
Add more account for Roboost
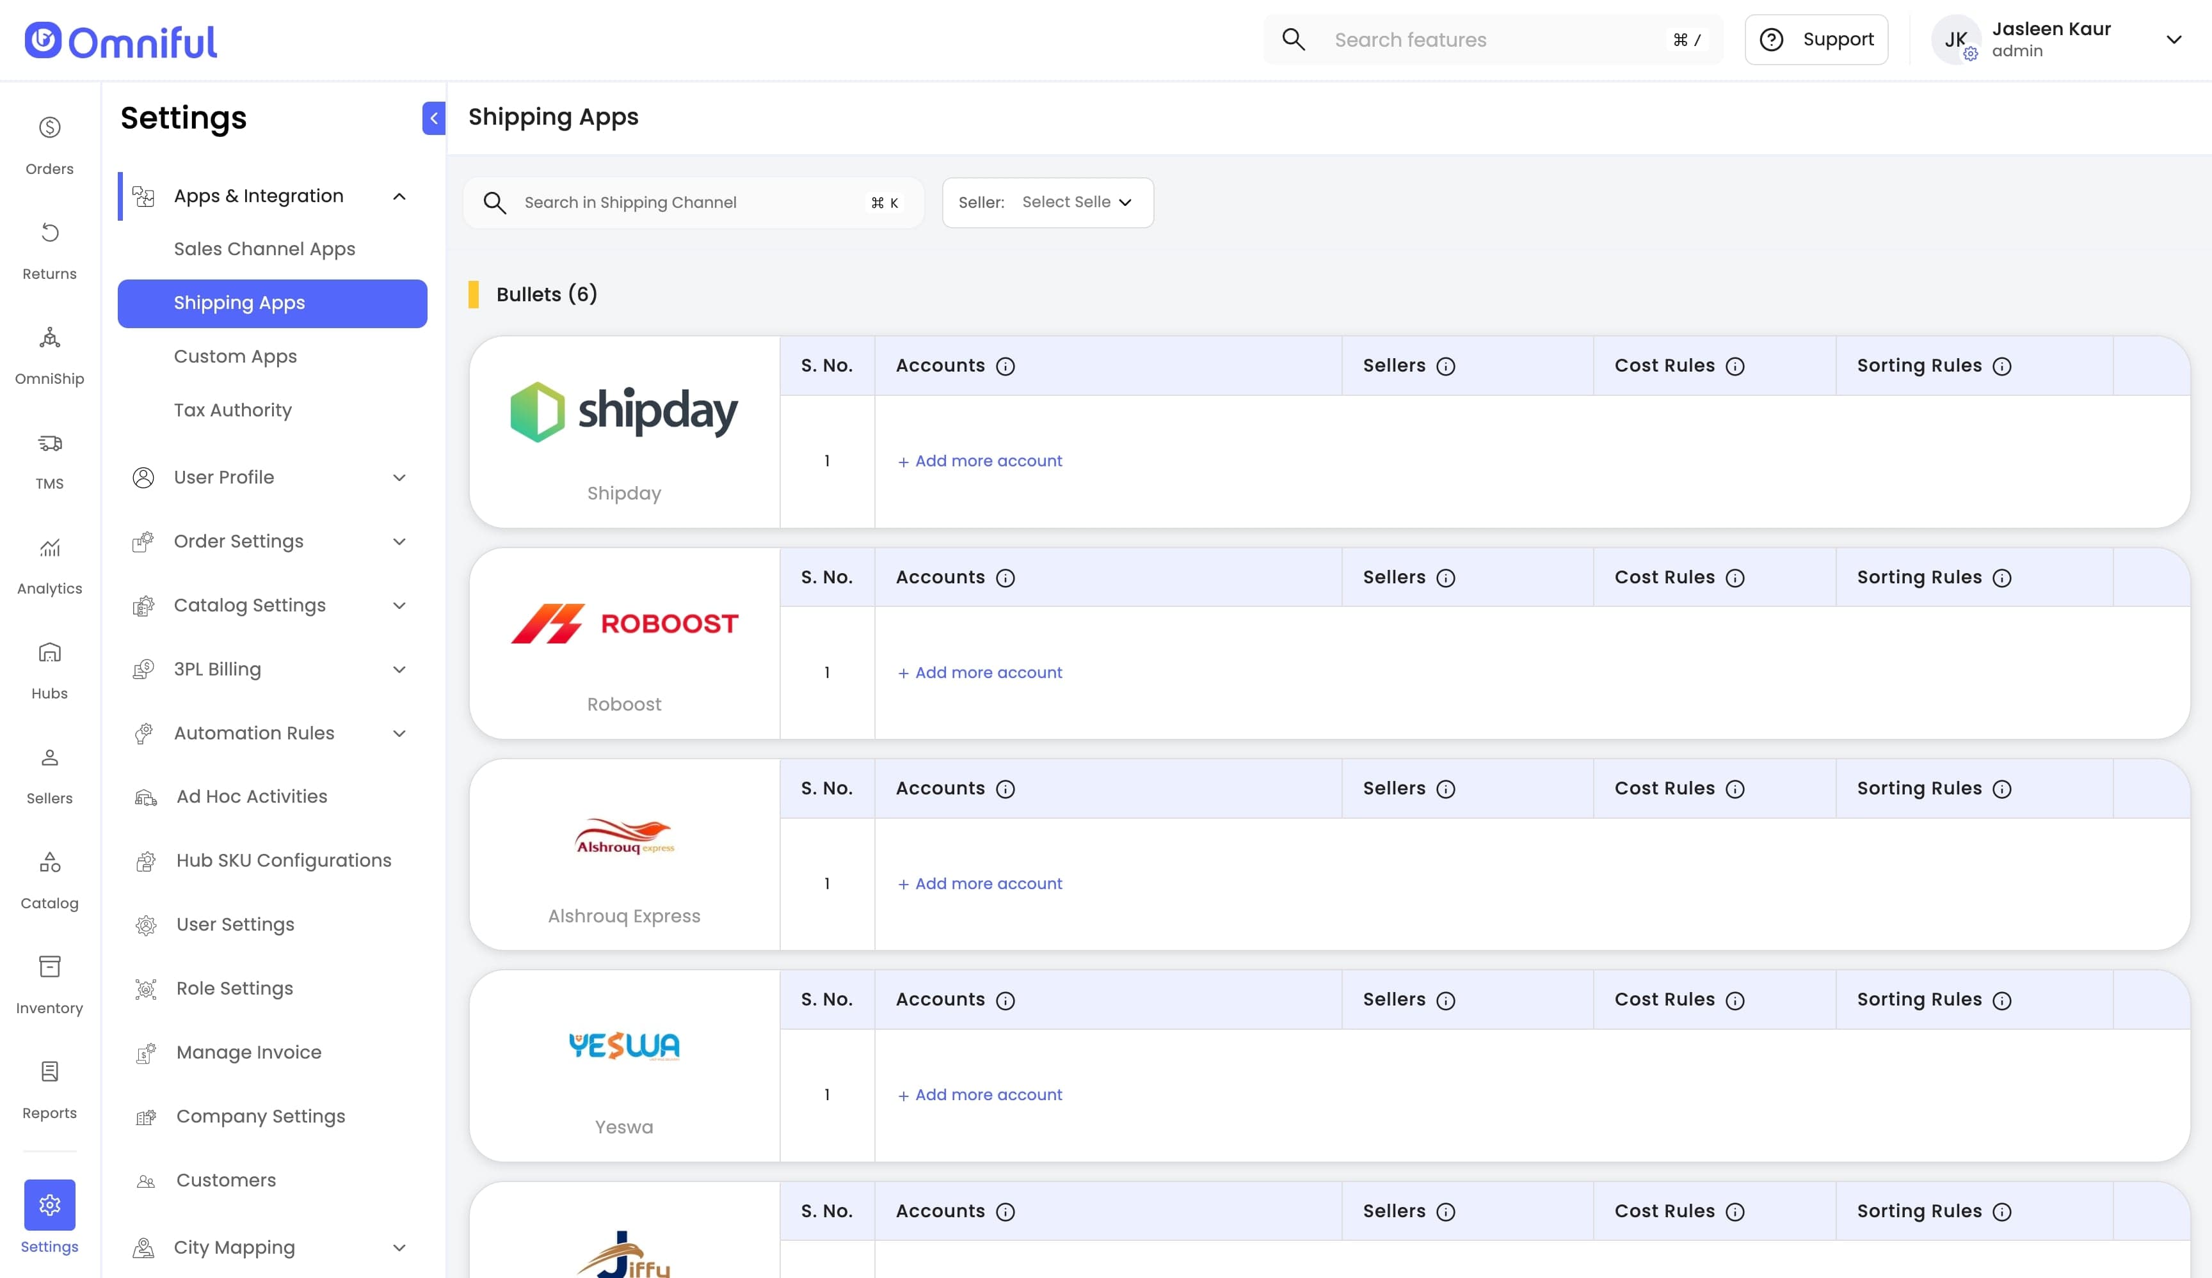click(x=980, y=673)
